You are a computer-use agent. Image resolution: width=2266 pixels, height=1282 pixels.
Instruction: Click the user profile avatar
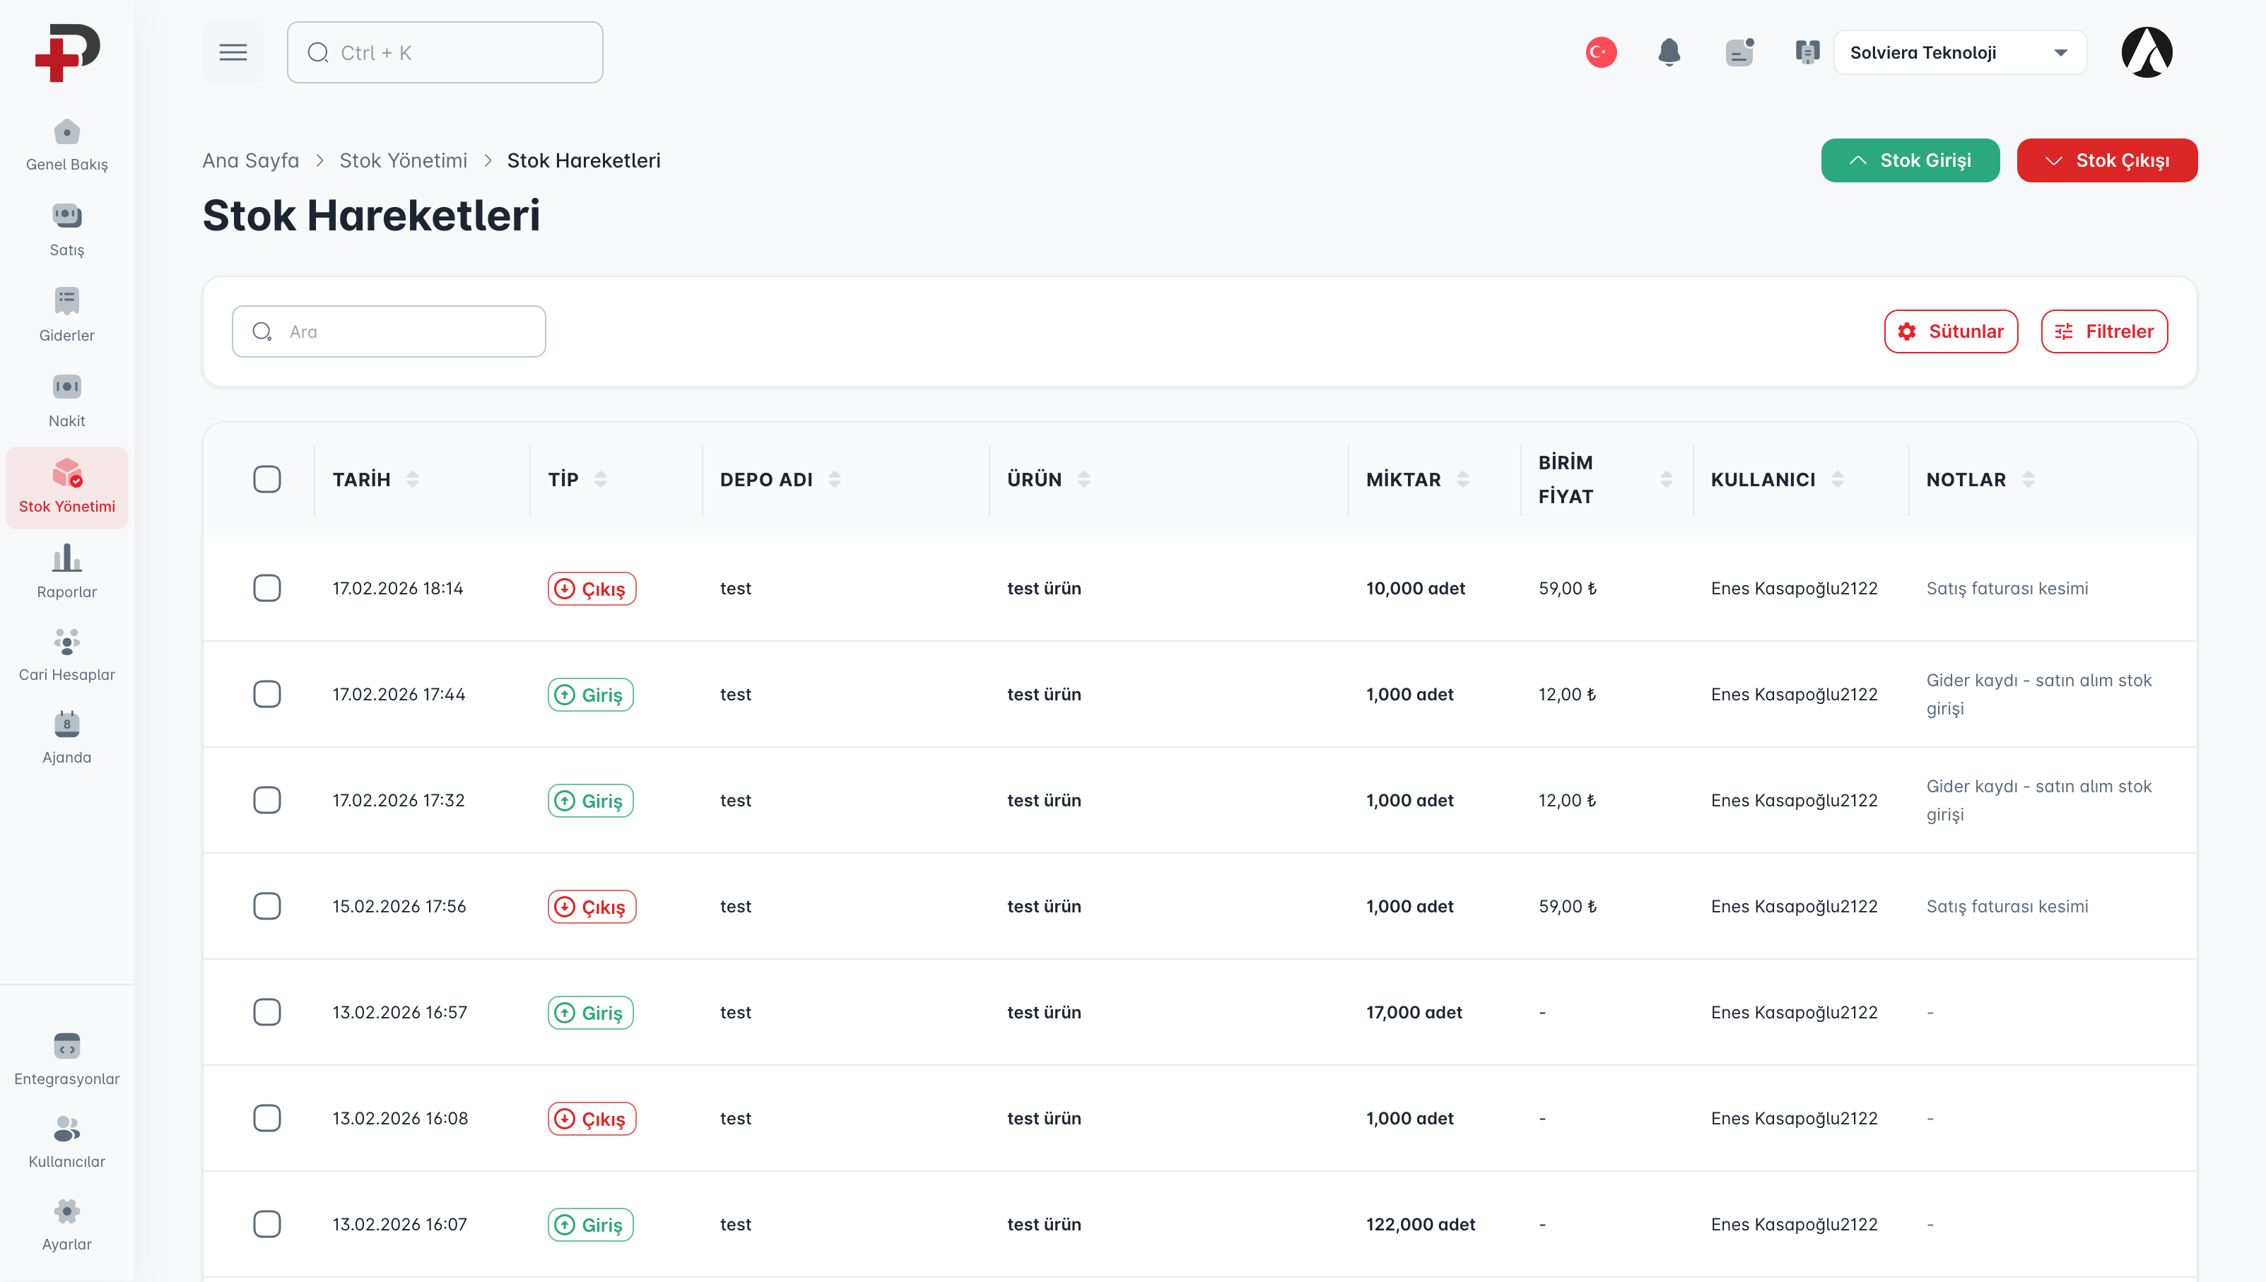click(x=2147, y=53)
